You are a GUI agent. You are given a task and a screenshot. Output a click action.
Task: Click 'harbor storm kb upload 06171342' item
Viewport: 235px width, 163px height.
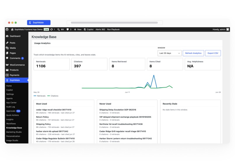(52, 131)
